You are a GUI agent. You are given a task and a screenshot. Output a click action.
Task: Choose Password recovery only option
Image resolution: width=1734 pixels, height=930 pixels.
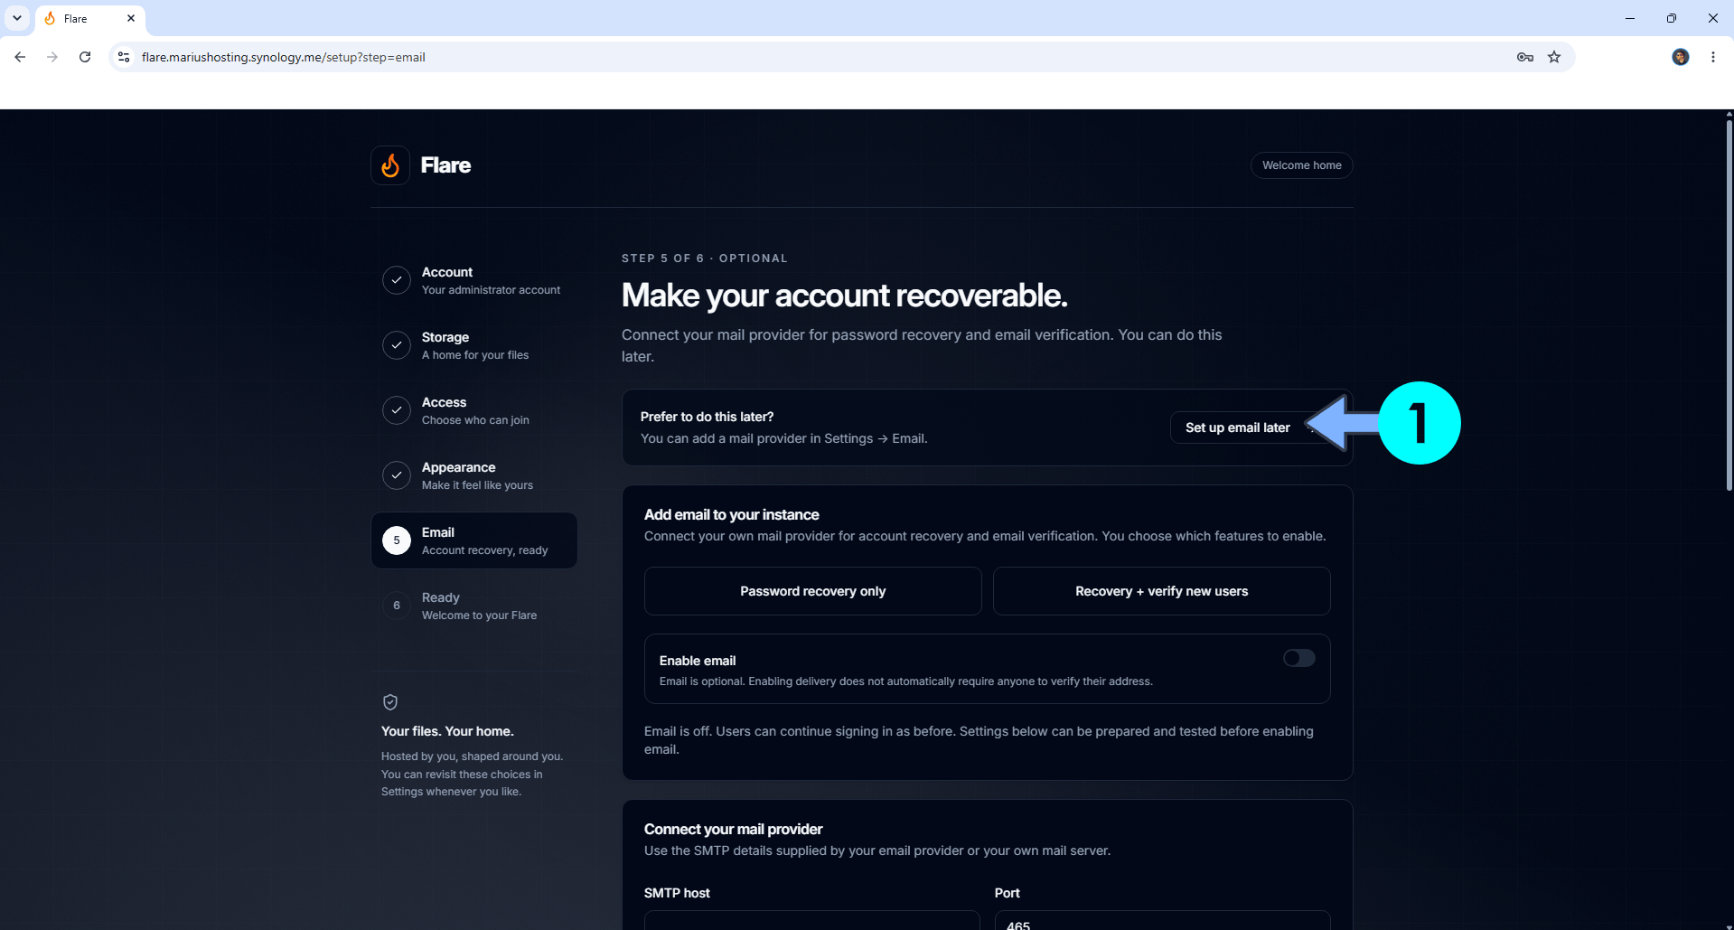coord(813,591)
